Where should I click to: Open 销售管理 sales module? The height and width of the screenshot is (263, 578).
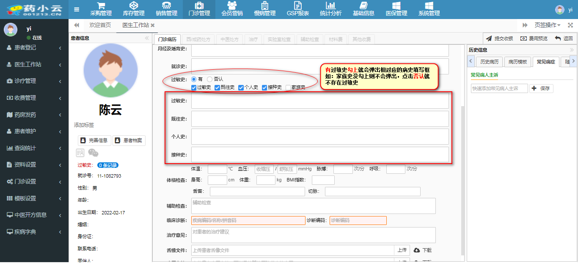(166, 9)
